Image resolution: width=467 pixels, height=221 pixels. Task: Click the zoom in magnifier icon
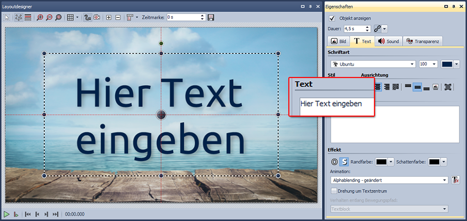pos(39,17)
